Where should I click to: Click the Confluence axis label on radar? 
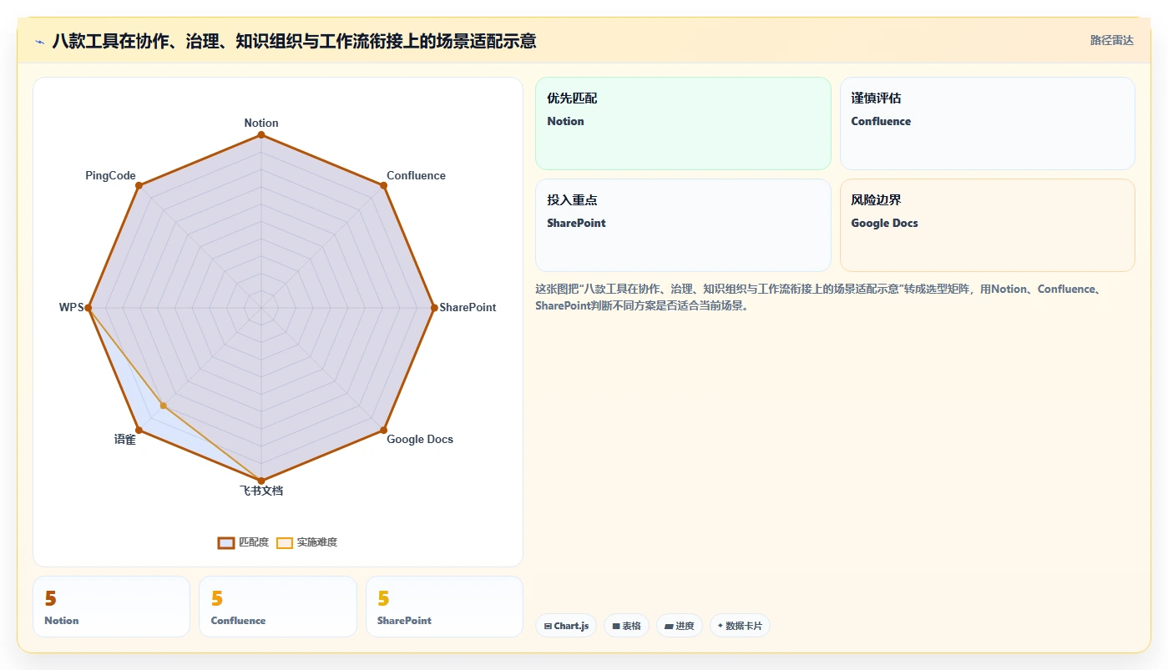(x=416, y=175)
